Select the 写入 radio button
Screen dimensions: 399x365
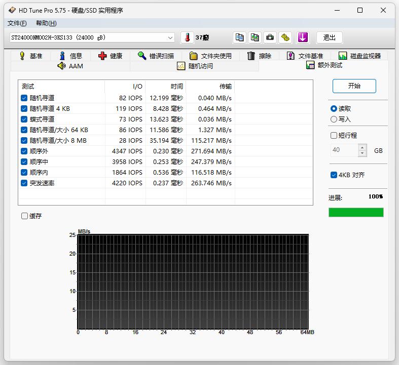point(334,119)
